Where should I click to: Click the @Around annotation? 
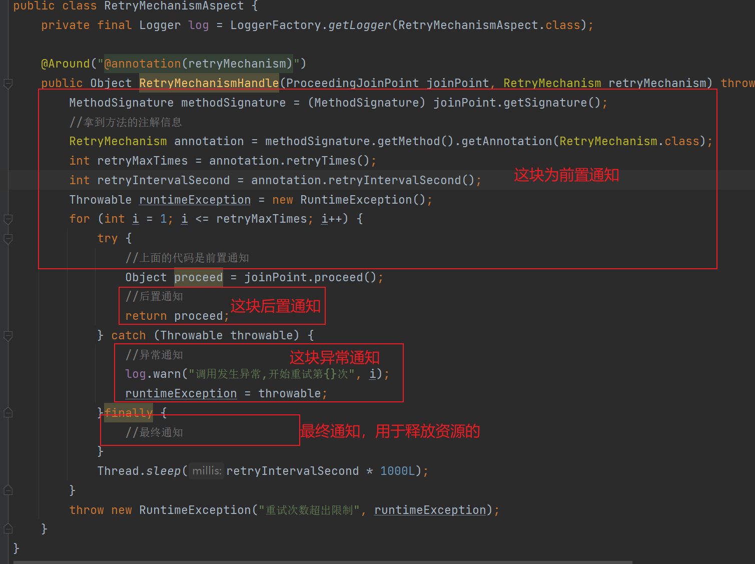point(66,64)
